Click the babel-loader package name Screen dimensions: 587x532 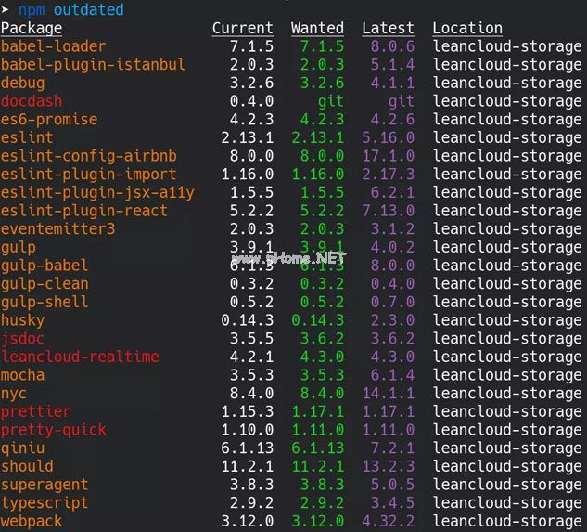tap(53, 46)
